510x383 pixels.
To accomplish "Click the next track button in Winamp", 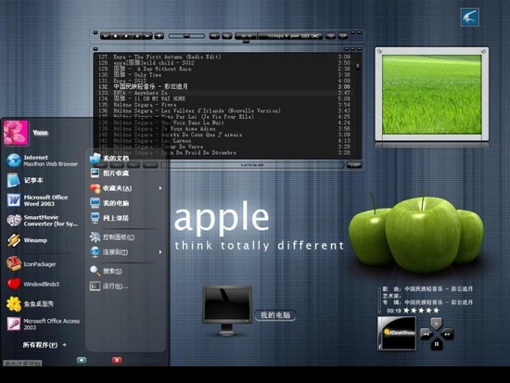I will 147,36.
